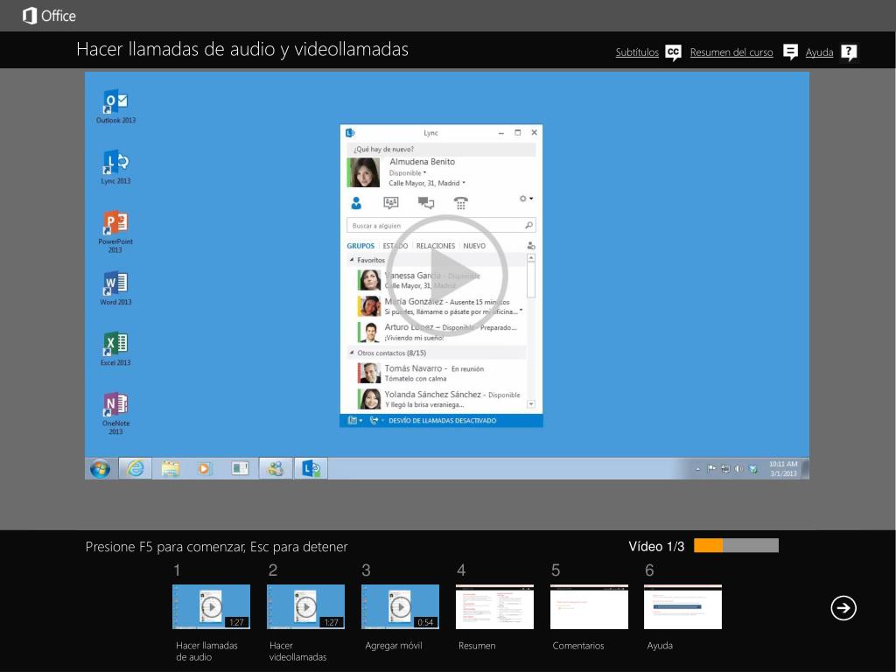Open thumbnail 4 Resumen
896x672 pixels.
494,606
